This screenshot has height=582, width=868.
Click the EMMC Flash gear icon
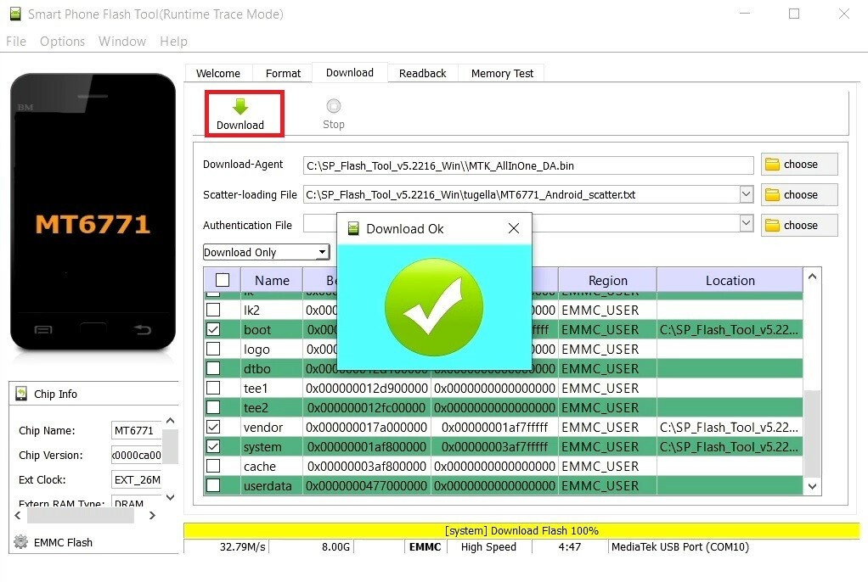[x=20, y=542]
